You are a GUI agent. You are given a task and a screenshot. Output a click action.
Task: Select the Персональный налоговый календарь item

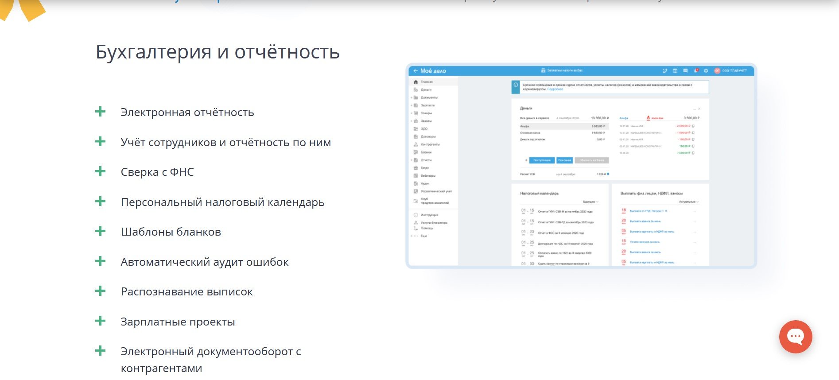[222, 202]
